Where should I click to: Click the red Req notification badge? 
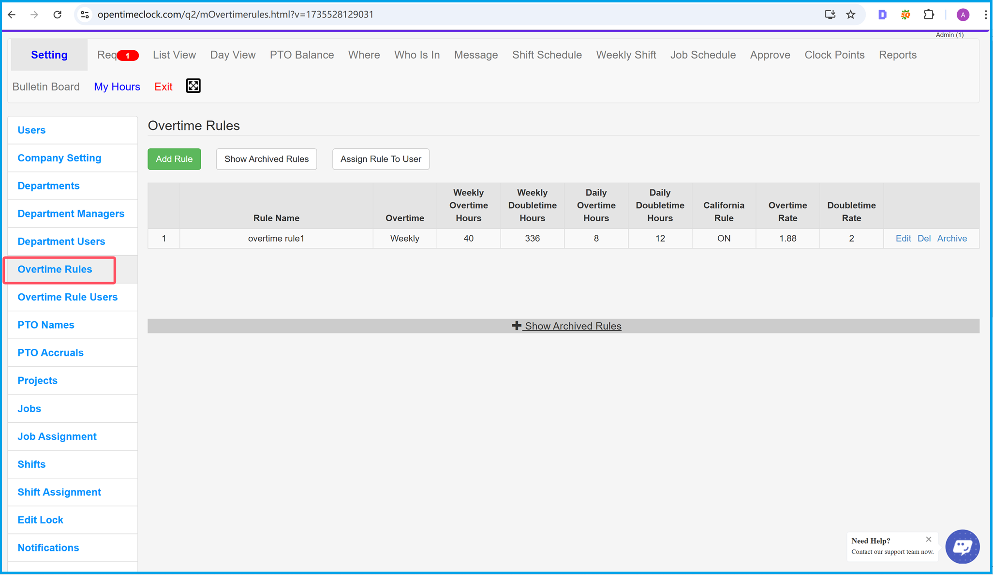point(128,56)
